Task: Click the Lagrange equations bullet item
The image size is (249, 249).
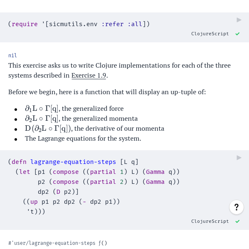Action: click(x=83, y=139)
